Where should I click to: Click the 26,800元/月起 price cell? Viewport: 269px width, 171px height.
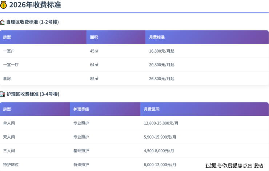(161, 78)
